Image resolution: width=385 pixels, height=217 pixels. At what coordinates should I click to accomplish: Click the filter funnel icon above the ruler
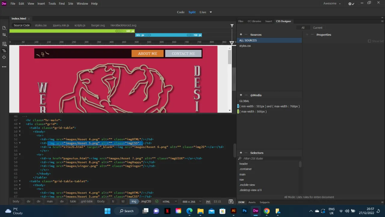pos(232,26)
